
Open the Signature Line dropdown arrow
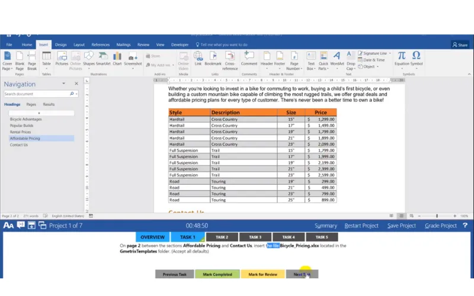(x=390, y=53)
